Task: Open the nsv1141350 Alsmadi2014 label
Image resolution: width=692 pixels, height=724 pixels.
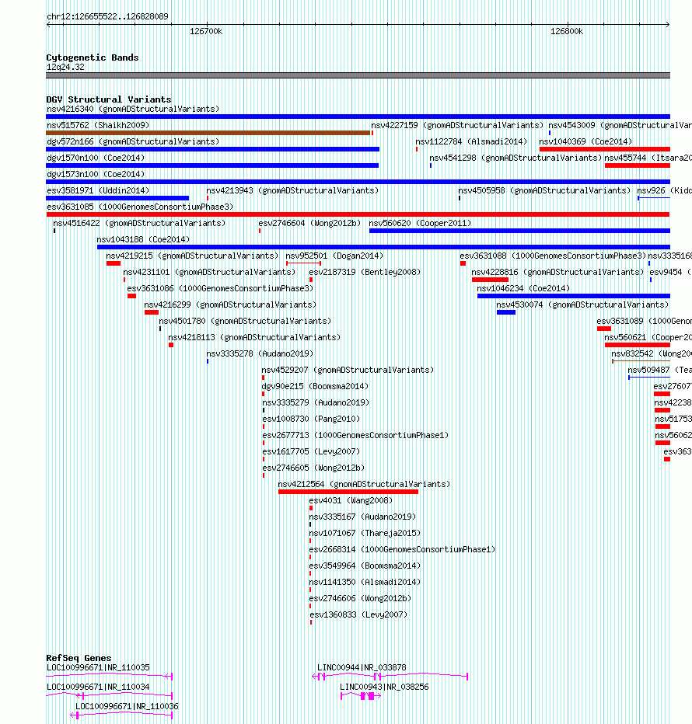Action: (365, 583)
